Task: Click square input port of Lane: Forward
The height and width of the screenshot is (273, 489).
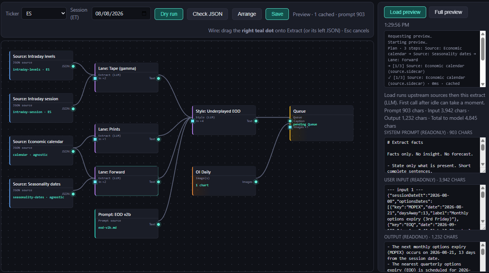Action: [x=95, y=182]
